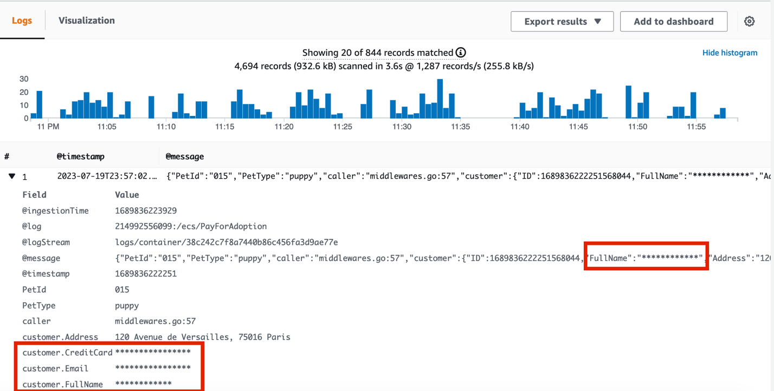Select the customer.Address Paris value
Viewport: 774px width, 391px height.
coord(203,336)
